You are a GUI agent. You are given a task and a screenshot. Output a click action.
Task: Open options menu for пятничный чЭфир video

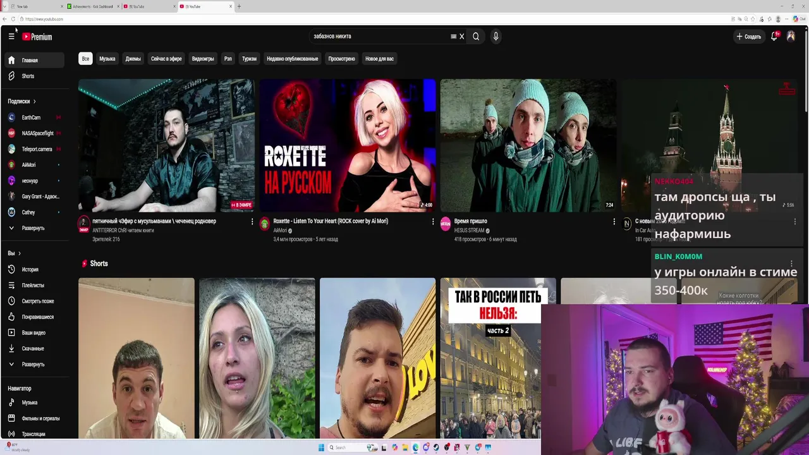point(252,222)
